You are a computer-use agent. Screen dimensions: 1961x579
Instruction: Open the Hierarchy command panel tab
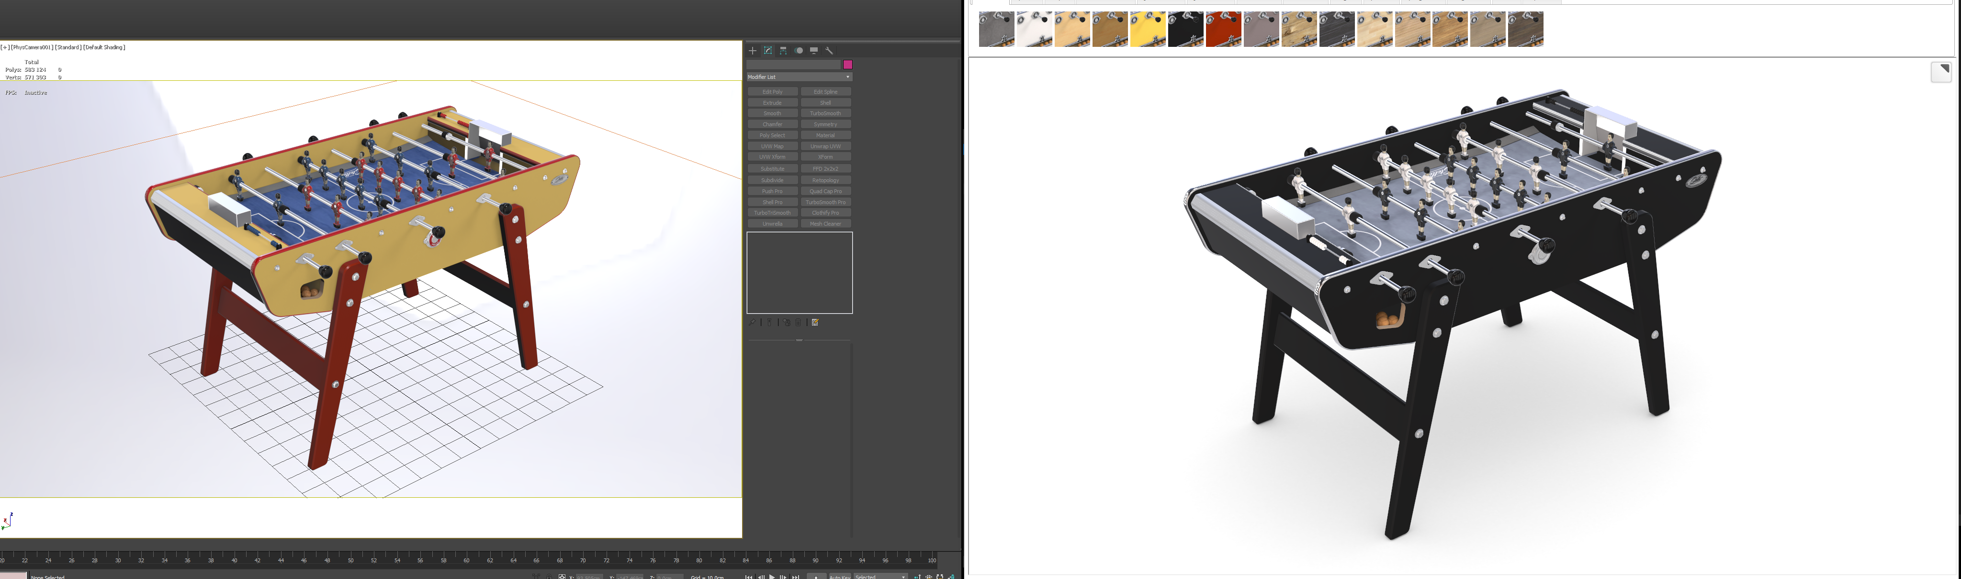click(x=783, y=50)
